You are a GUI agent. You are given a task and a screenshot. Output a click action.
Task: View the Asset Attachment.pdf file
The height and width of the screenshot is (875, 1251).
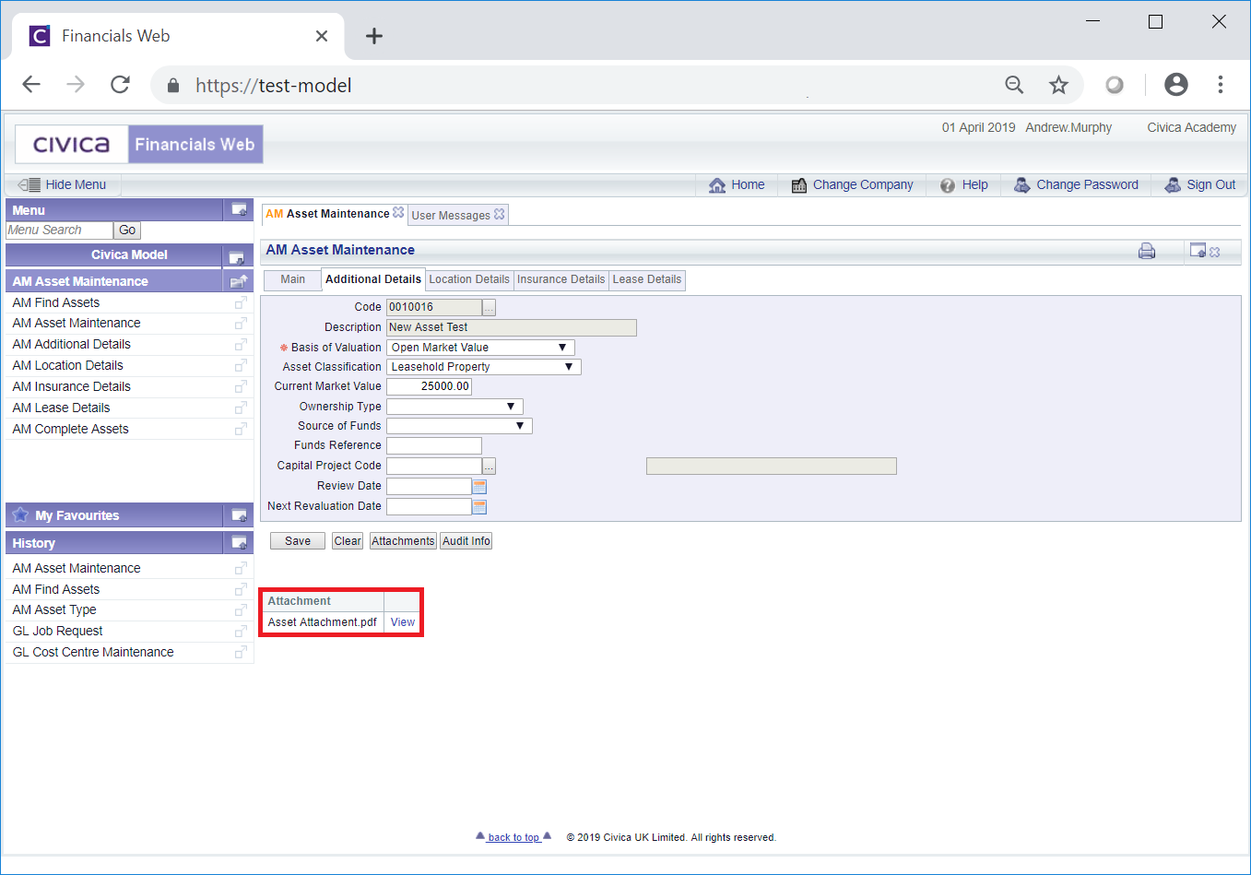point(403,622)
